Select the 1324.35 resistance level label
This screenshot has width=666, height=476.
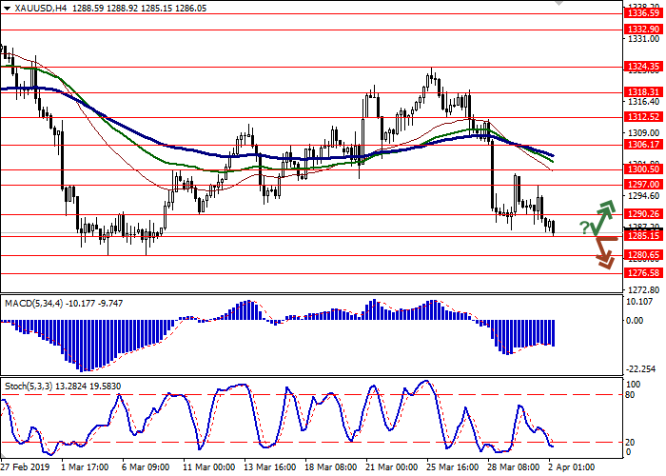[643, 68]
